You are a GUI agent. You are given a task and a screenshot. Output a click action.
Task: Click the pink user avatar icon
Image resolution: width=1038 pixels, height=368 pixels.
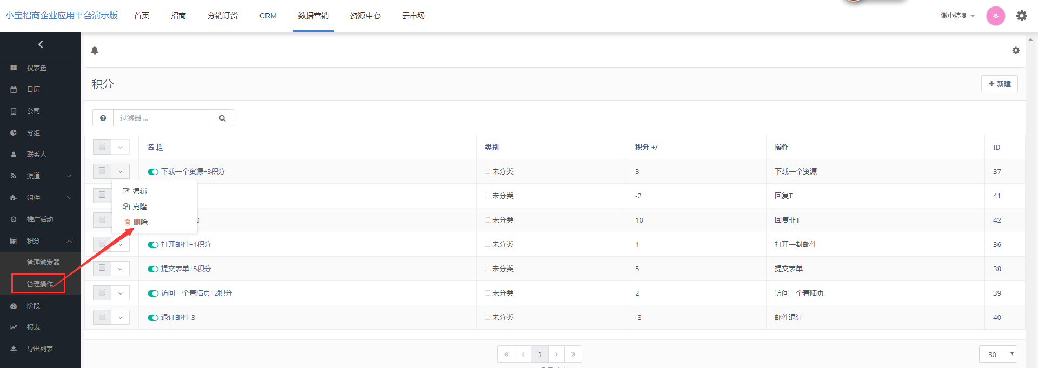(995, 16)
